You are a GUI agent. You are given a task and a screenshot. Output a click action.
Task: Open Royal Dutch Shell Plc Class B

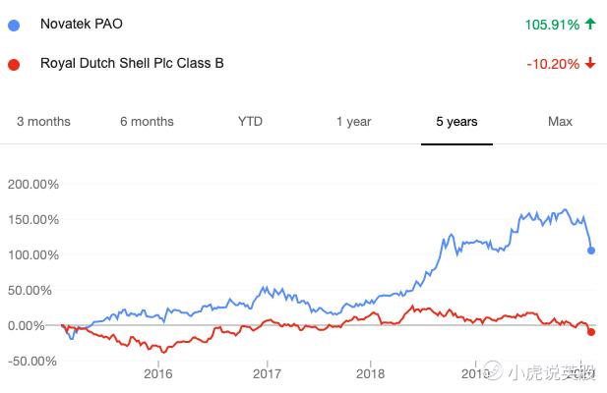[132, 64]
